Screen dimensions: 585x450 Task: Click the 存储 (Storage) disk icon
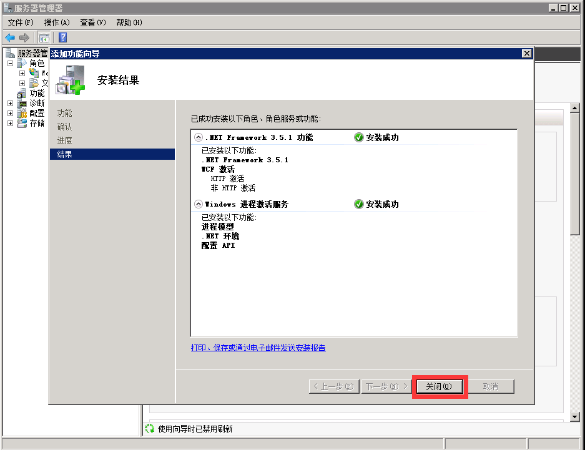click(22, 123)
